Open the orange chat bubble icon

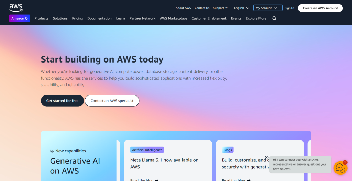pos(340,168)
